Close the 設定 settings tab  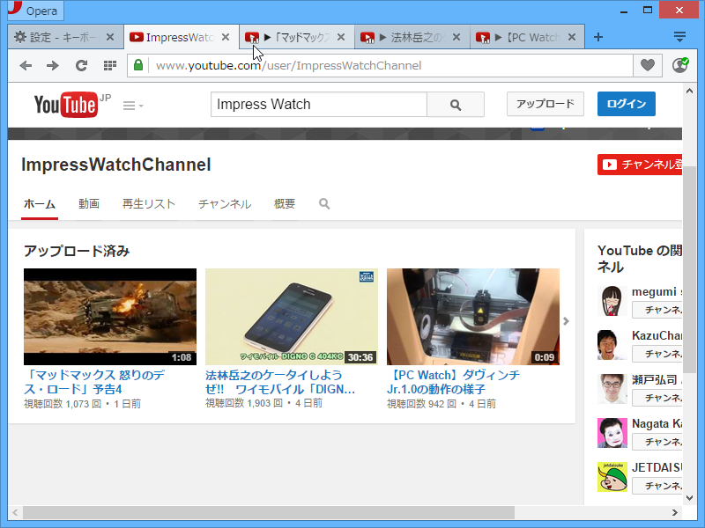pyautogui.click(x=110, y=37)
